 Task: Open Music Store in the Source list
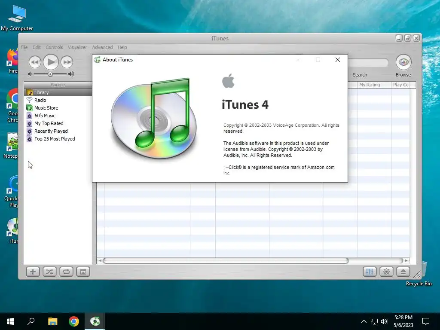(x=58, y=108)
